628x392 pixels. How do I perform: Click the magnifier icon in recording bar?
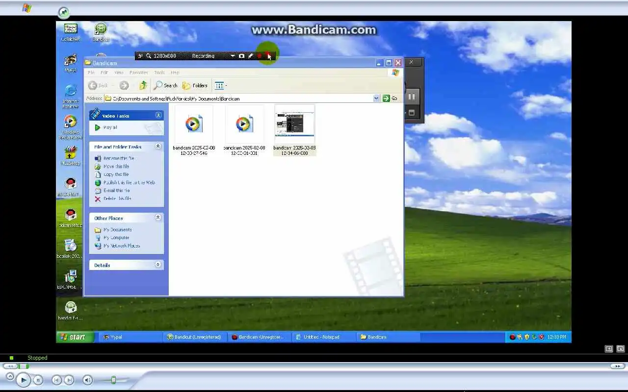click(x=149, y=56)
